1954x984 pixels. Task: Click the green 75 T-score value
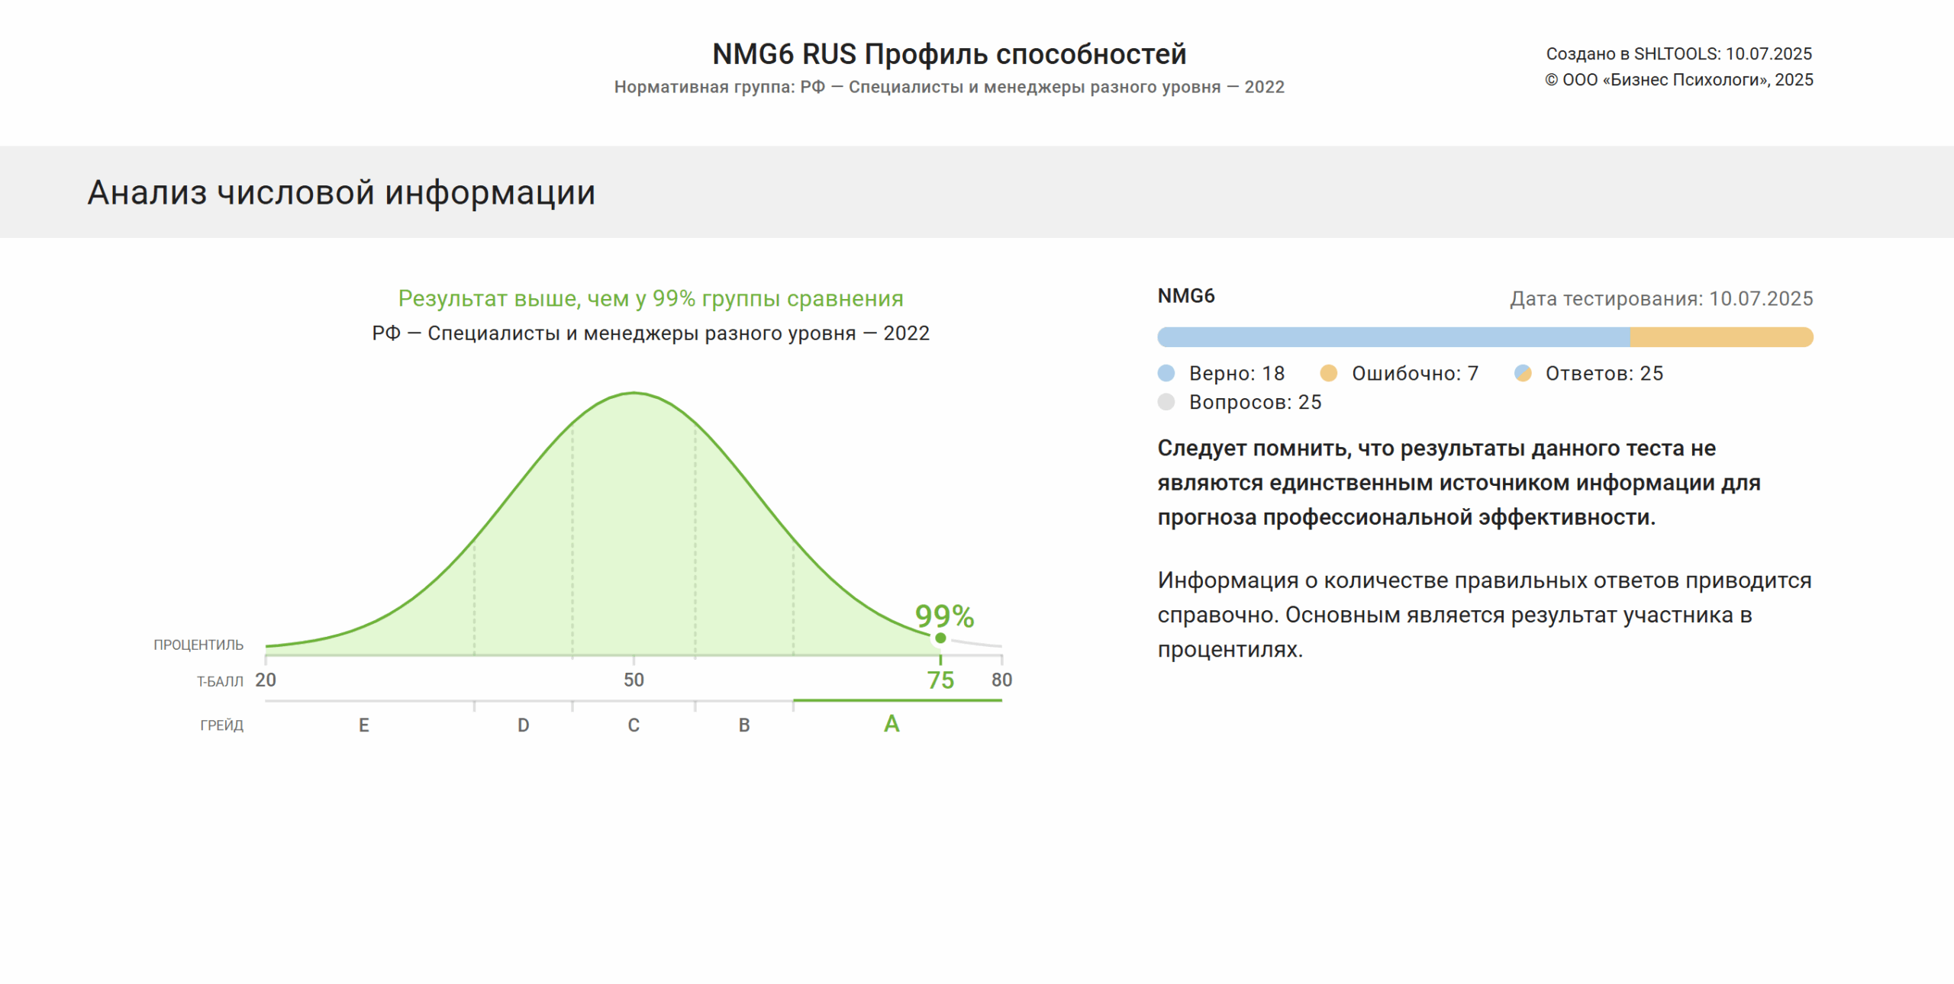point(940,680)
